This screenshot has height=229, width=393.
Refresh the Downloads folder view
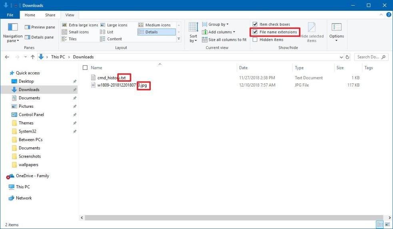click(347, 57)
